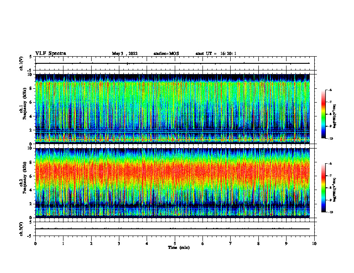Click the ch.2 colorbar log(PSD) unit label
This screenshot has width=354, height=273.
tap(334, 190)
